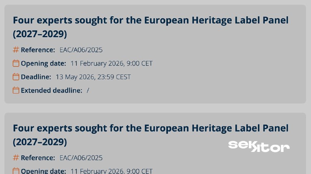The height and width of the screenshot is (174, 311).
Task: Click the first card's Reference label
Action: (38, 50)
